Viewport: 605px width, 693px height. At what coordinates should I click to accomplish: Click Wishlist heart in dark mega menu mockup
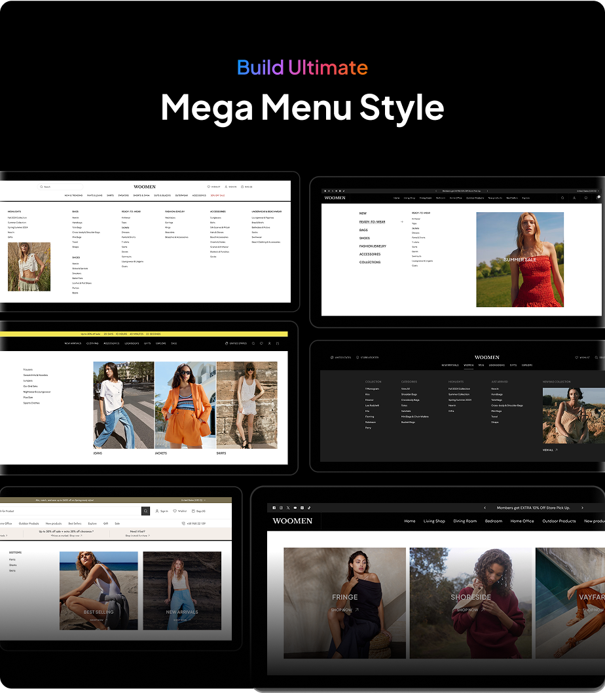coord(576,357)
